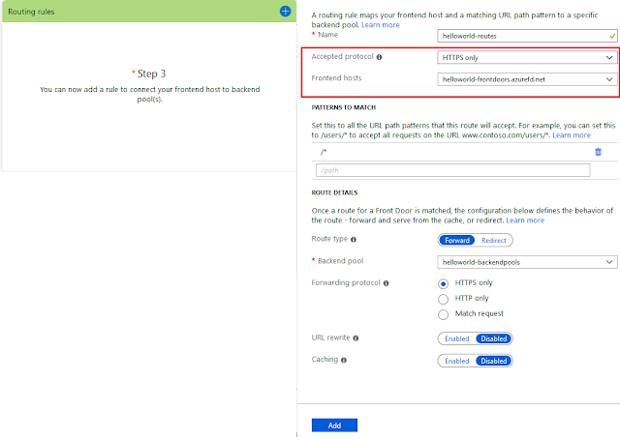Show info for Caching

pyautogui.click(x=344, y=360)
